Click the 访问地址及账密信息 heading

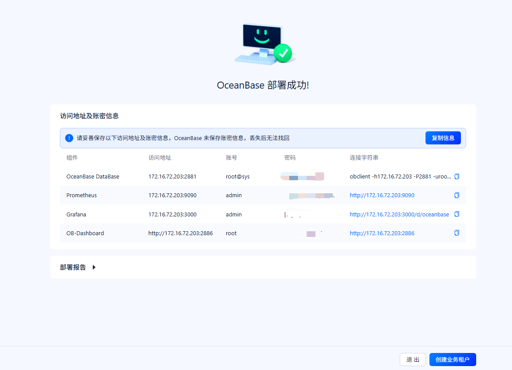89,116
